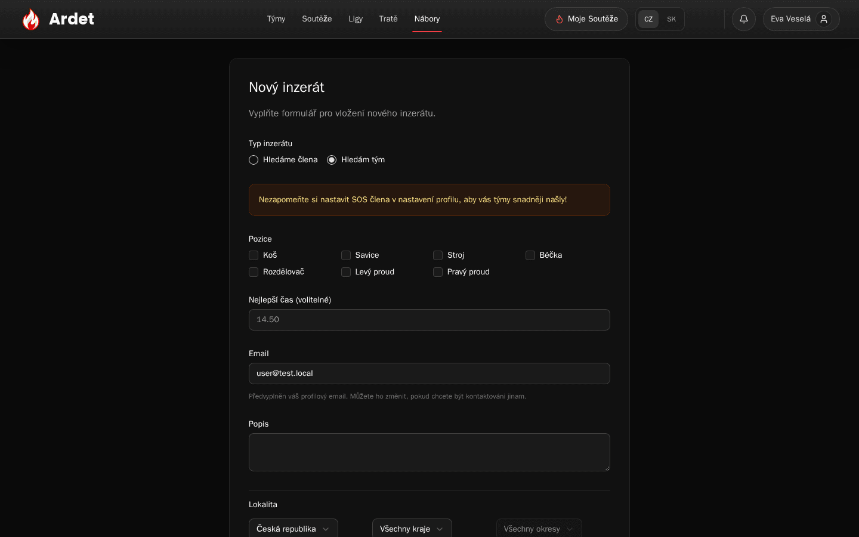Expand the Všechny kraje dropdown
The width and height of the screenshot is (859, 537).
[x=412, y=529]
